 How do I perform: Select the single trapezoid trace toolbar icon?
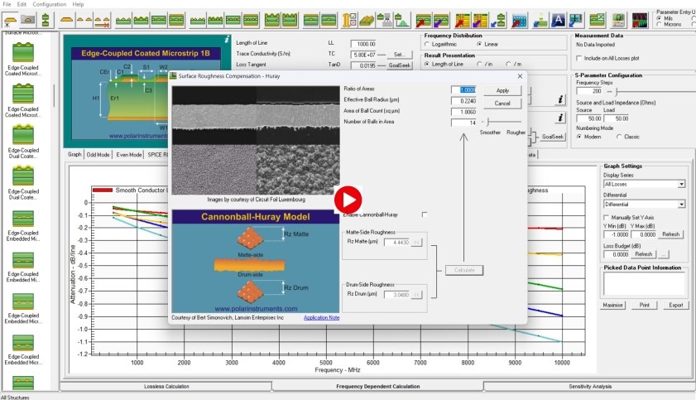[66, 21]
